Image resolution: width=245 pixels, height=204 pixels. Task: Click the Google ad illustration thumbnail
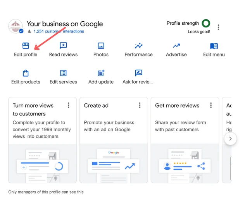(x=114, y=163)
